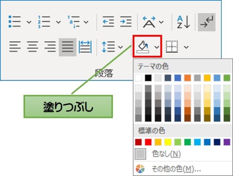The height and width of the screenshot is (176, 233).
Task: Select black theme color swatch
Action: coord(148,78)
